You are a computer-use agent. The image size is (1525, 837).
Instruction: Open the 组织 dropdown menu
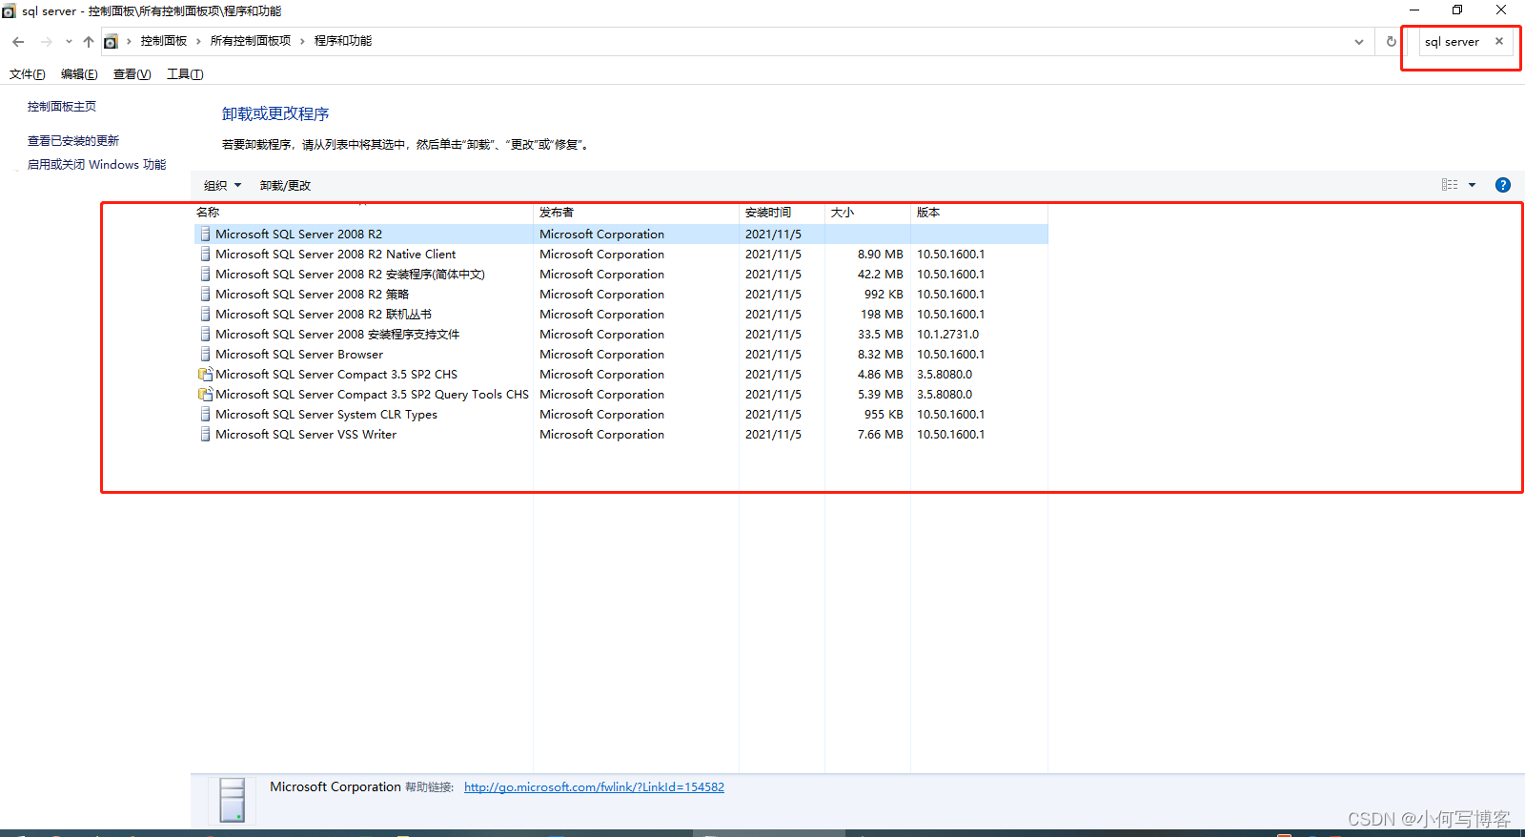pyautogui.click(x=222, y=185)
